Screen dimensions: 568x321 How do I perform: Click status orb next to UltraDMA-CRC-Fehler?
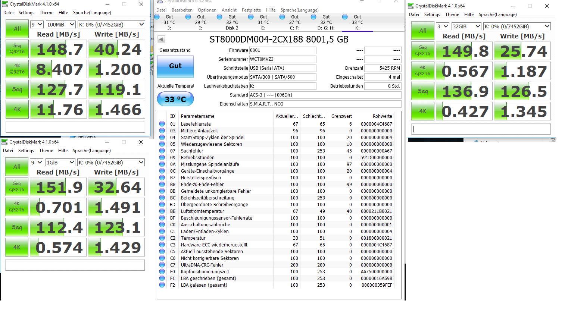pos(162,265)
